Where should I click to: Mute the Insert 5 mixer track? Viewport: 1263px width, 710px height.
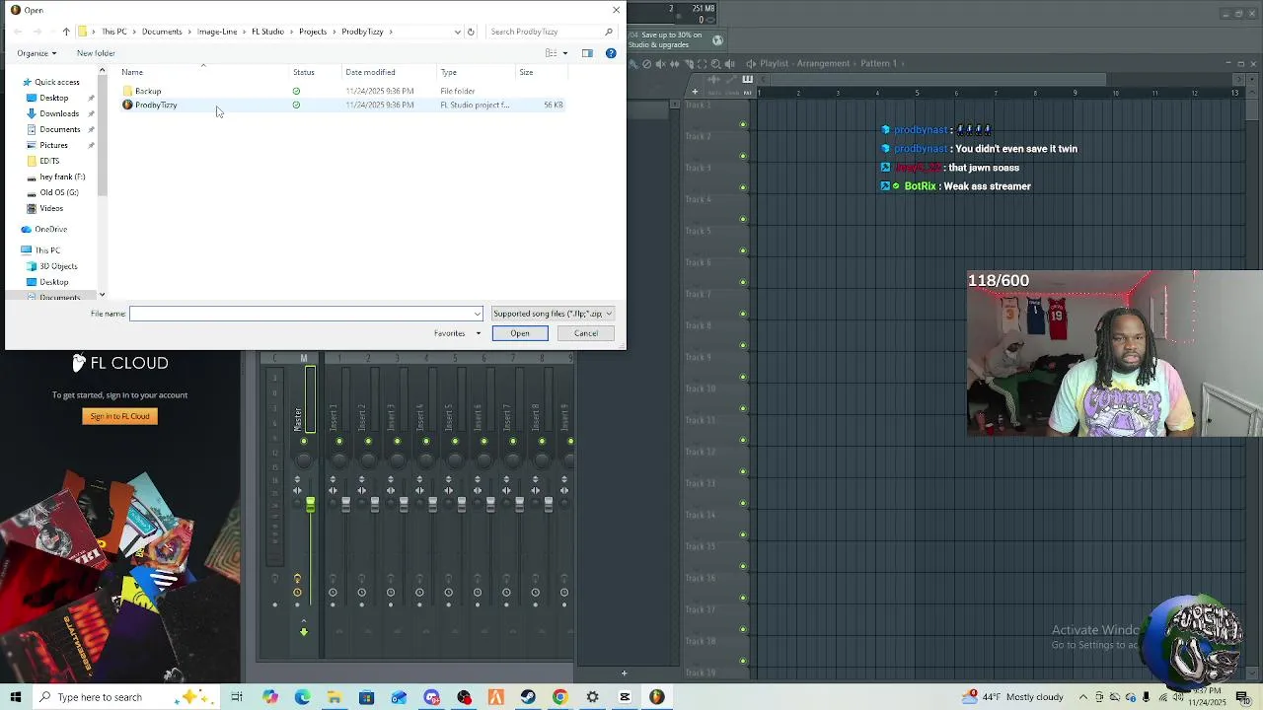pyautogui.click(x=455, y=441)
